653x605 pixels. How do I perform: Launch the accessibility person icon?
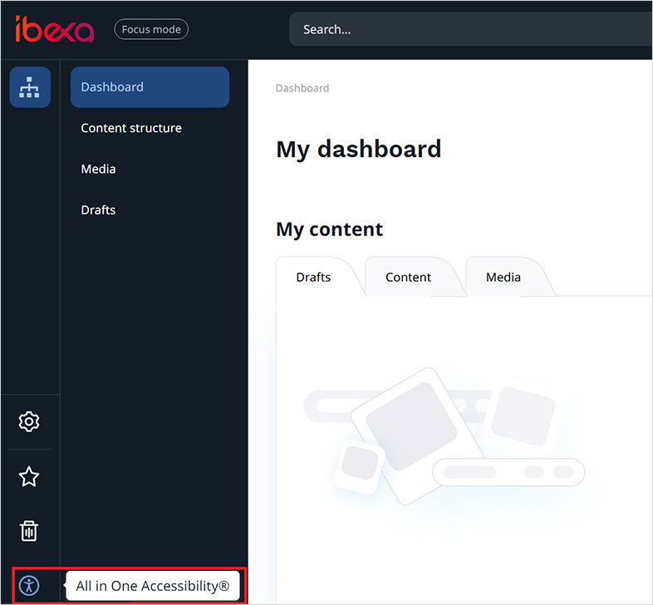pyautogui.click(x=29, y=586)
